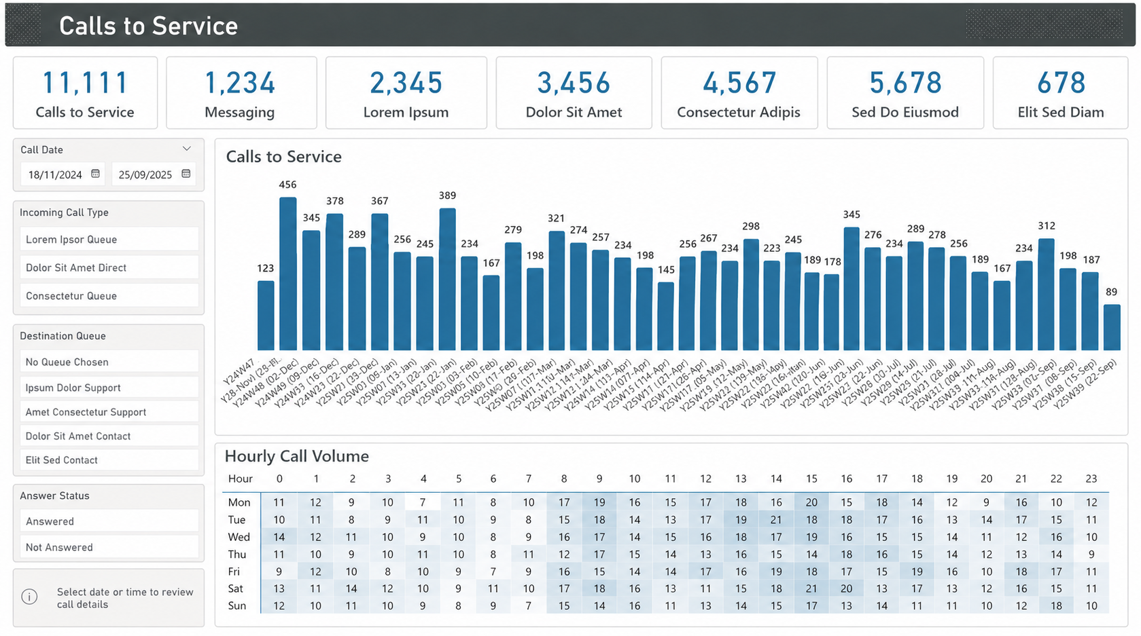The width and height of the screenshot is (1141, 636).
Task: Open the Messaging 1,234 KPI card
Action: (x=241, y=93)
